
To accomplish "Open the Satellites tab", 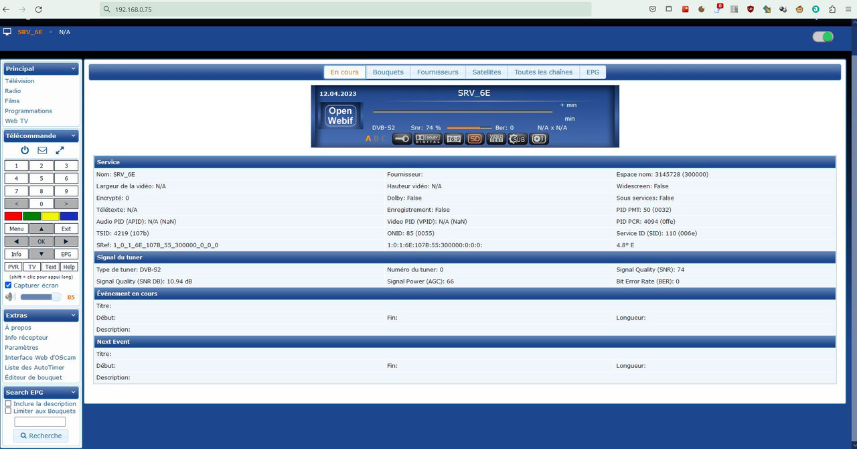I will pyautogui.click(x=487, y=72).
